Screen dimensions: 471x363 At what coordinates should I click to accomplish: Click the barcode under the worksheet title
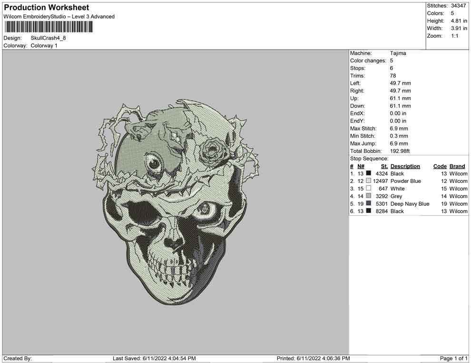49,27
